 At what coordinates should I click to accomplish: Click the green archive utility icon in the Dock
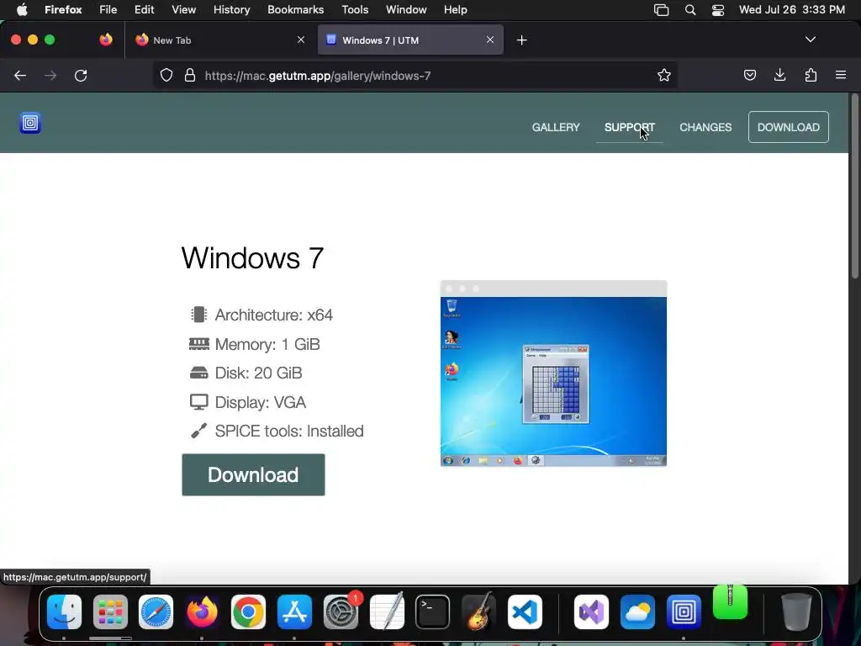[x=730, y=602]
